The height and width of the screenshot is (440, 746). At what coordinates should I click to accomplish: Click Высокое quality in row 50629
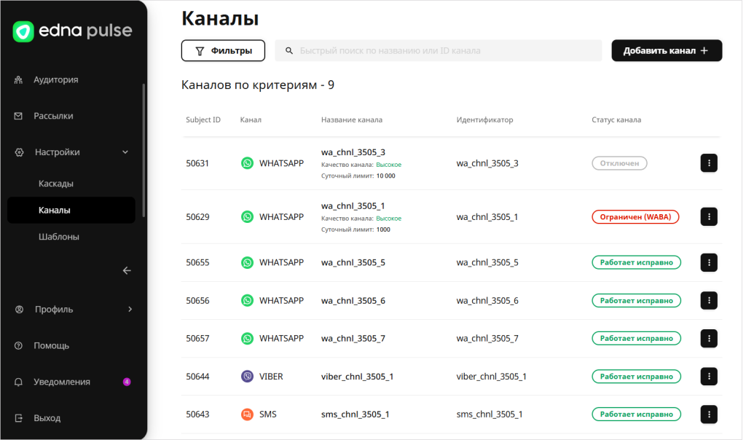[389, 219]
